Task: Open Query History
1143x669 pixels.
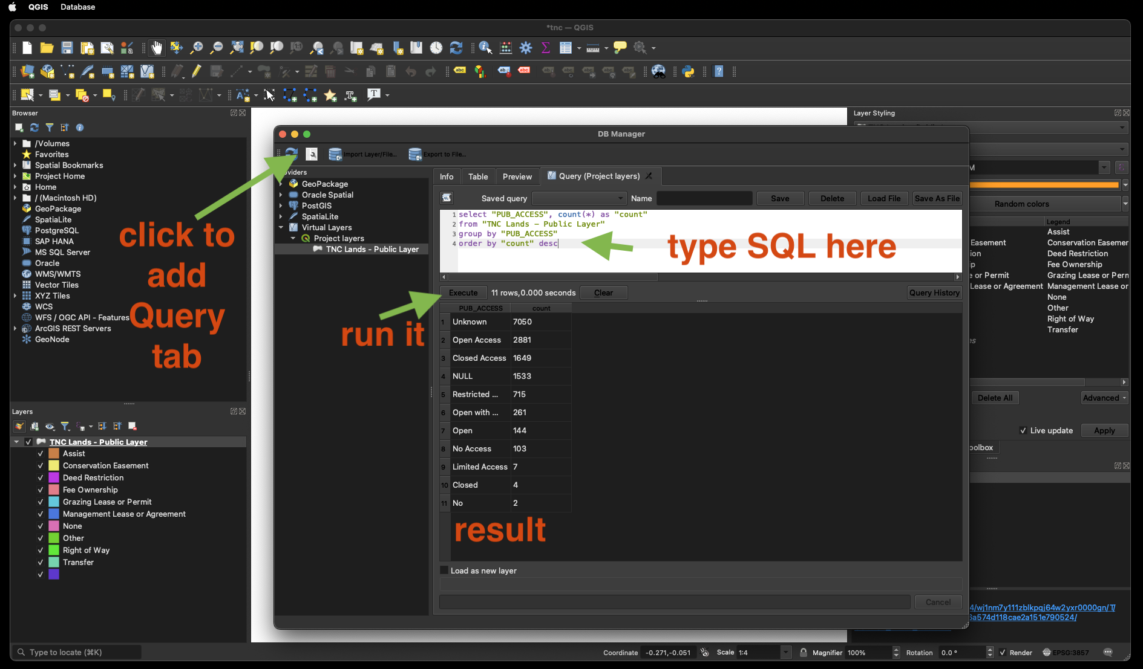Action: 934,292
